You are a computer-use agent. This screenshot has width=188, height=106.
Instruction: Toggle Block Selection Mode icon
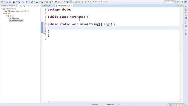[x=79, y=2]
